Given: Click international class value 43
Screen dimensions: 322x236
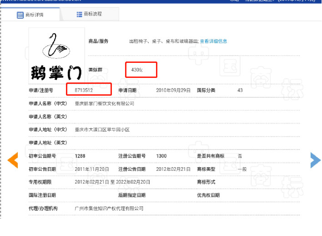Looking at the screenshot, I should coord(240,90).
